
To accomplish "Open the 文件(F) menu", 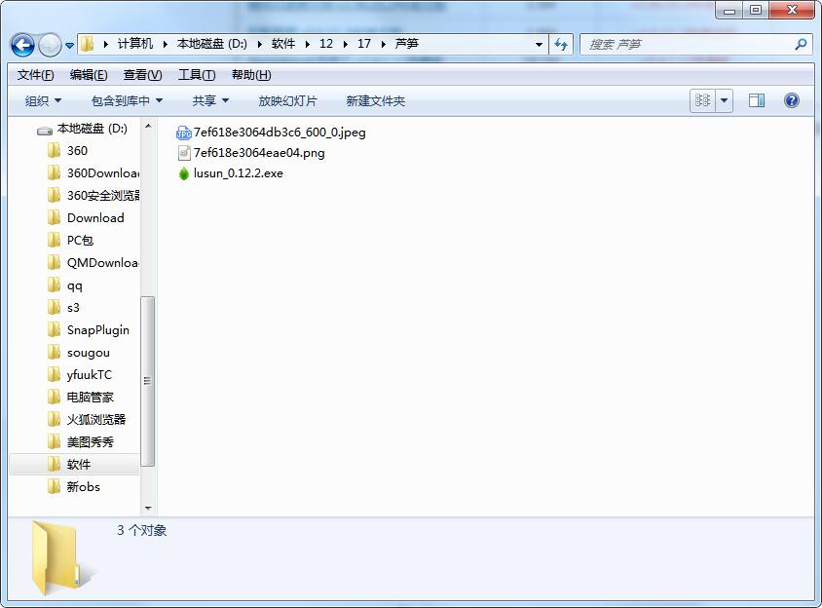I will point(35,75).
